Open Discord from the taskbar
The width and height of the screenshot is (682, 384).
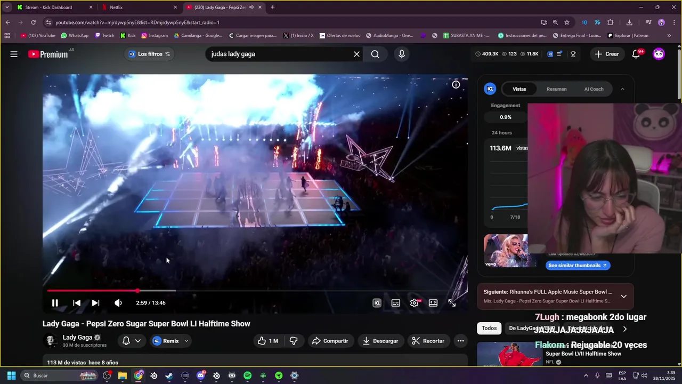pos(201,375)
